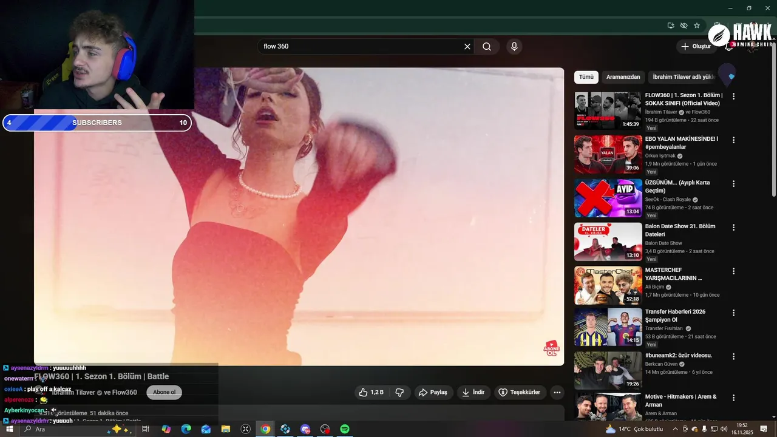This screenshot has height=437, width=777.
Task: Click the Berkcan Güven channel name
Action: tap(661, 364)
